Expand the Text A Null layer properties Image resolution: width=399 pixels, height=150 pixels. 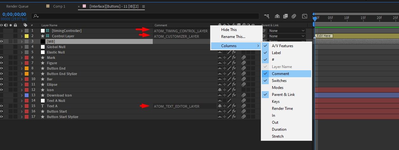tap(22, 101)
